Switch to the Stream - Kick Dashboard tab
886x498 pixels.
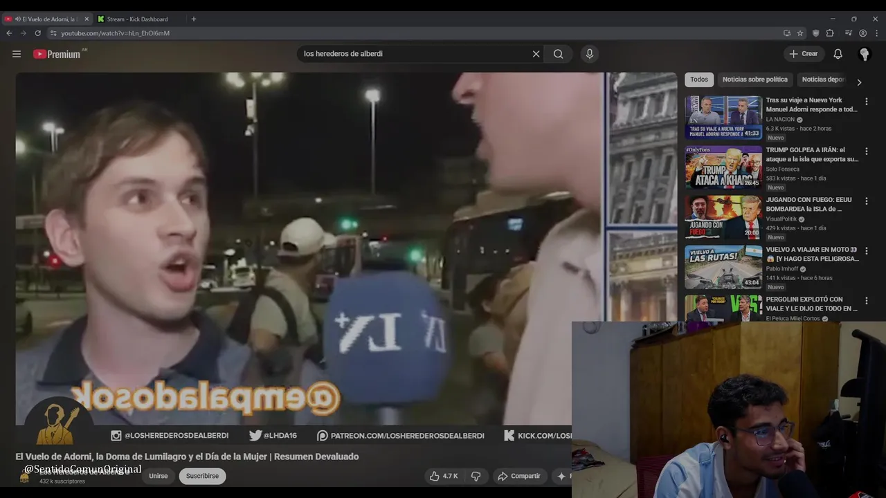[x=138, y=19]
